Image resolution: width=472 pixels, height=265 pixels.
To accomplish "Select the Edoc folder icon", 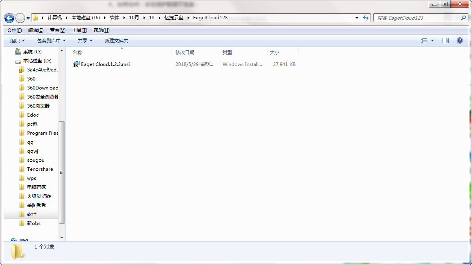I will (22, 115).
